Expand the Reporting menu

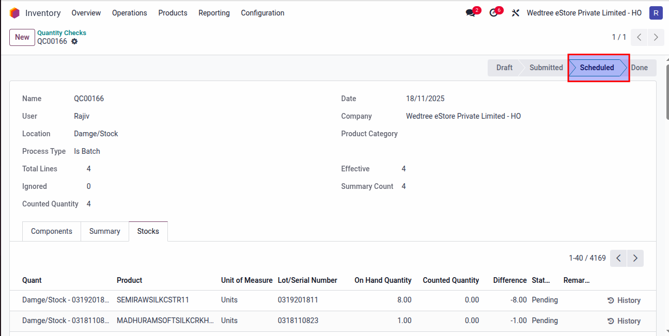tap(214, 13)
